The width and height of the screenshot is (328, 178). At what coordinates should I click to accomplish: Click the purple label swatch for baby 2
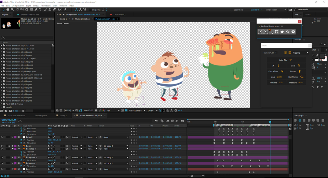15,137
